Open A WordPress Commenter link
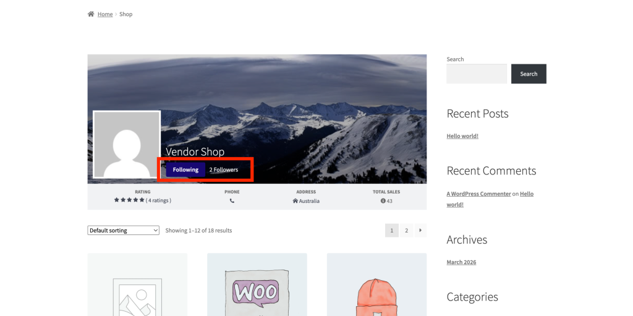Screen dimensions: 633x316 [x=479, y=194]
